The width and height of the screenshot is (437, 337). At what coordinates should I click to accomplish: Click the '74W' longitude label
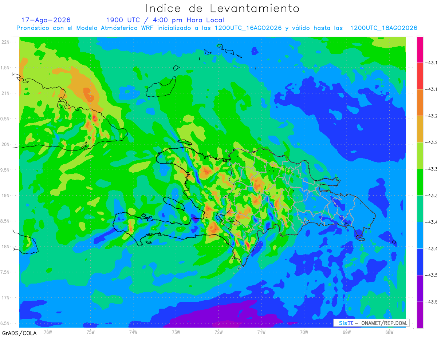pyautogui.click(x=133, y=332)
